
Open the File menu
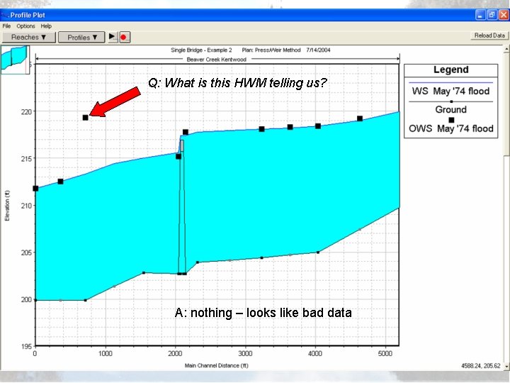(6, 26)
